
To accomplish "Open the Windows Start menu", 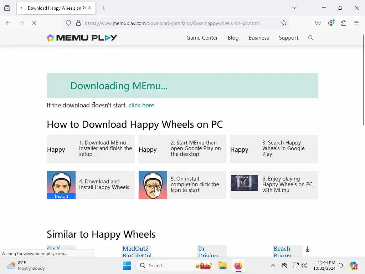I will [x=127, y=265].
